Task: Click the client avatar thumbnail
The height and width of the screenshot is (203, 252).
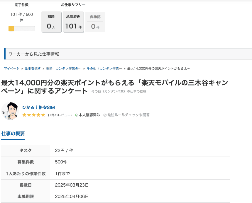Action: pyautogui.click(x=10, y=111)
